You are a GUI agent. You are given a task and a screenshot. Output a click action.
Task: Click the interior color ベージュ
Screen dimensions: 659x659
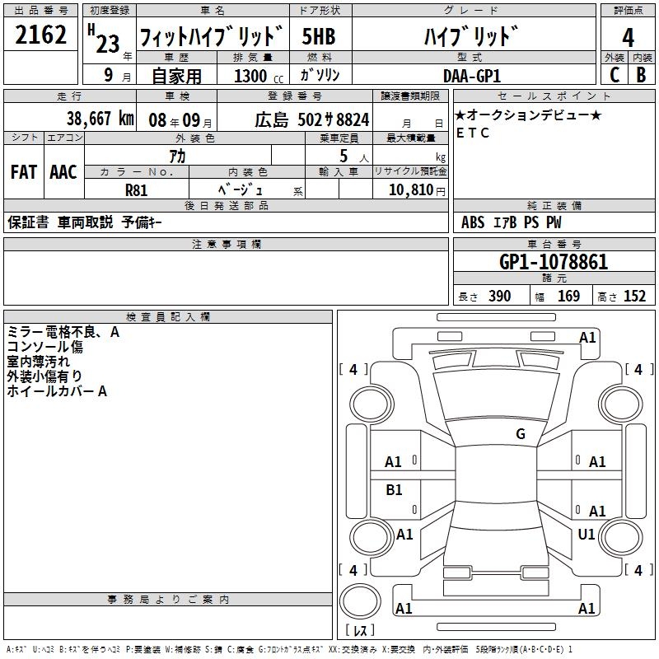pos(241,190)
